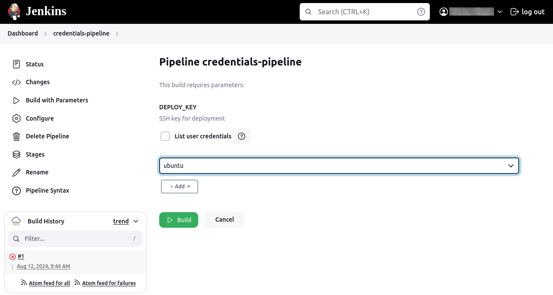Click RSS icon beside Atom feed for failures

pos(77,283)
